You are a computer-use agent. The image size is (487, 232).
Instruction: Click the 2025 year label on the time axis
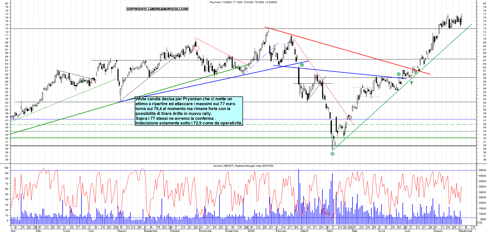[x=251, y=231]
